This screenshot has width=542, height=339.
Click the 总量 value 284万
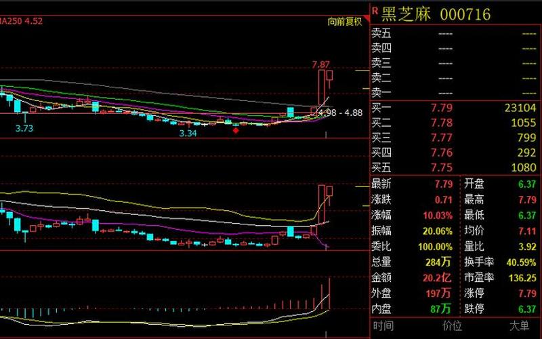click(438, 262)
